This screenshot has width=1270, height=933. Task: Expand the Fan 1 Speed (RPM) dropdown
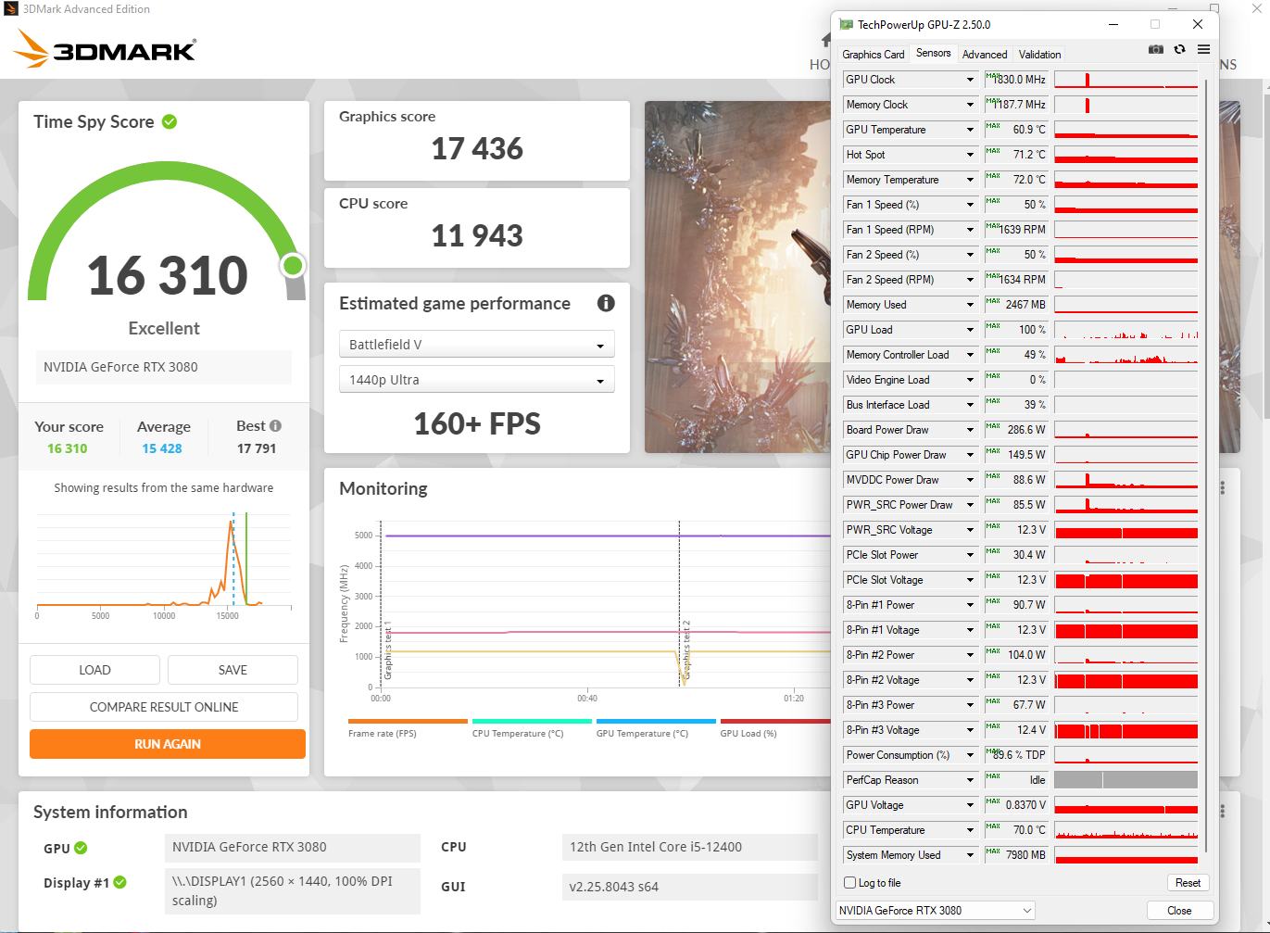pyautogui.click(x=970, y=230)
